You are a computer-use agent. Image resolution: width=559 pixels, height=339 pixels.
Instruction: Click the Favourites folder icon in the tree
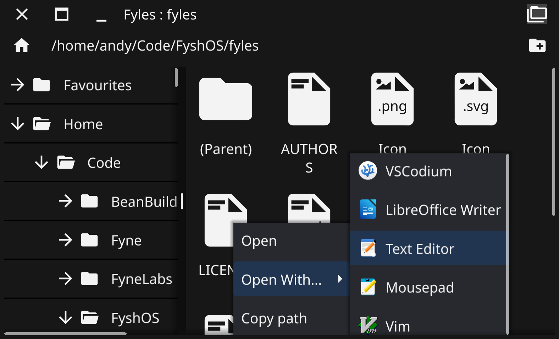tap(41, 85)
